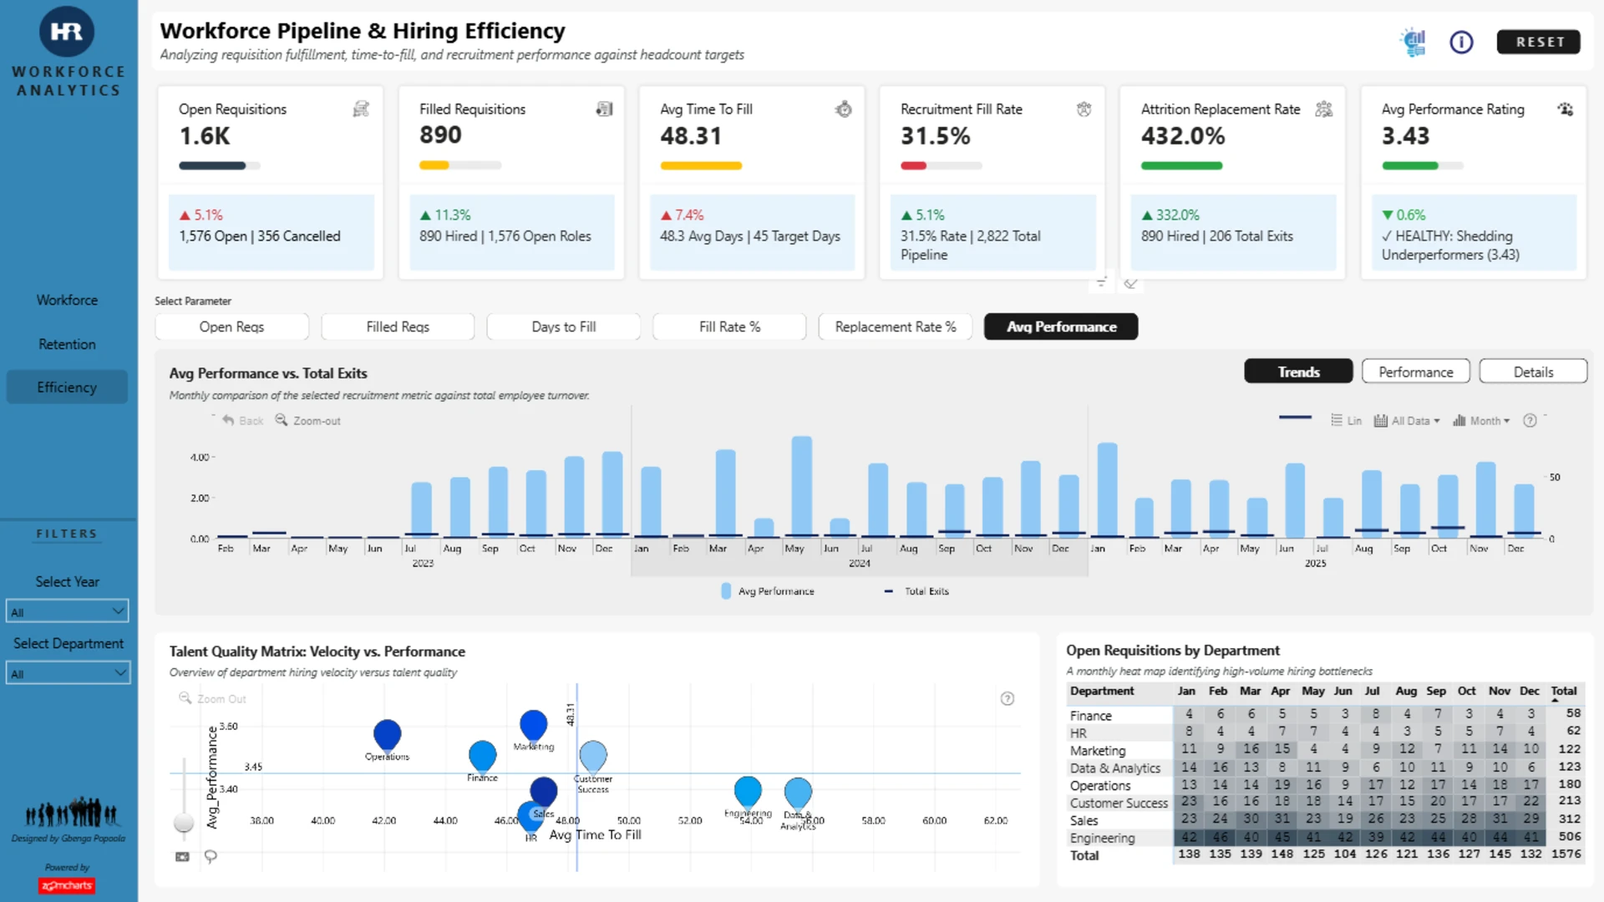Select the Engineering bubble in the matrix

coord(748,792)
